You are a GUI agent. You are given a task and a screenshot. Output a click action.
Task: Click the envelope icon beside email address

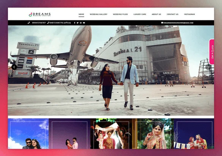[x=162, y=23]
